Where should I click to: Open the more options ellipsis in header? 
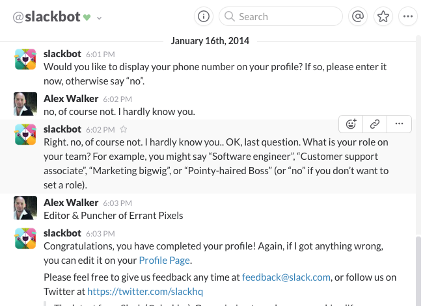[x=407, y=16]
